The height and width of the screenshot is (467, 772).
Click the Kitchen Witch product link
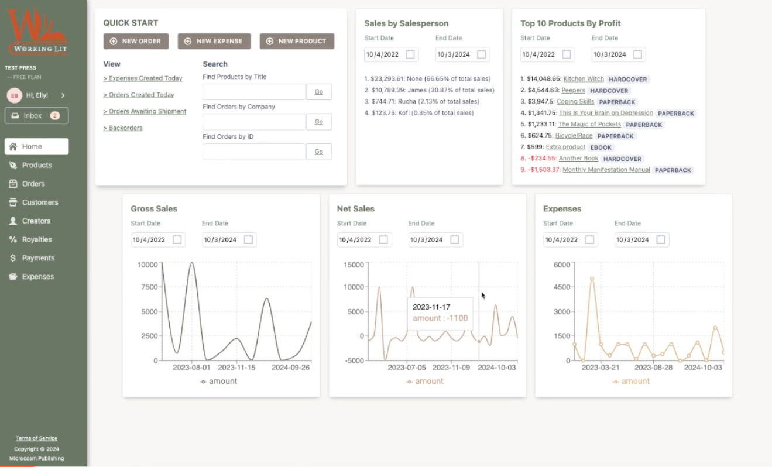(583, 79)
